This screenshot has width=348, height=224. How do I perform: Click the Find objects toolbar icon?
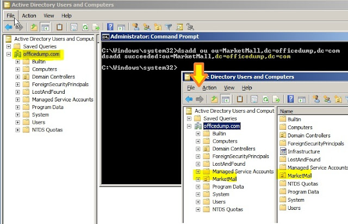pyautogui.click(x=179, y=27)
